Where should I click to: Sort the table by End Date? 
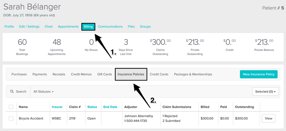[110, 107]
